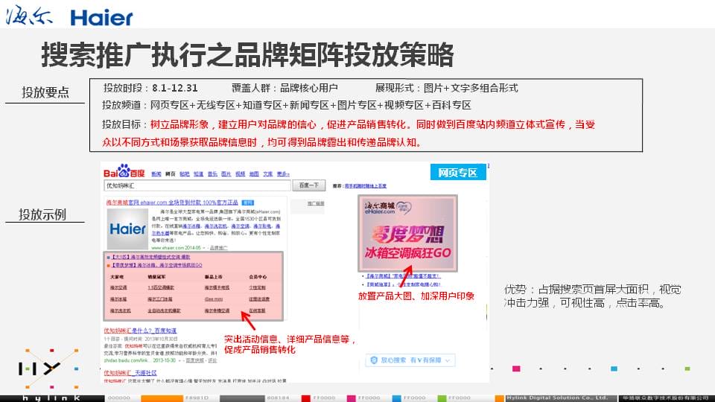The width and height of the screenshot is (715, 402).
Task: Click the 网页专区 blue label button
Action: click(458, 172)
